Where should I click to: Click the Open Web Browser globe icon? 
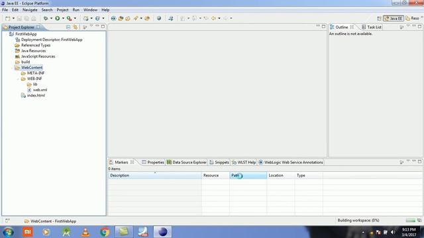tap(159, 19)
